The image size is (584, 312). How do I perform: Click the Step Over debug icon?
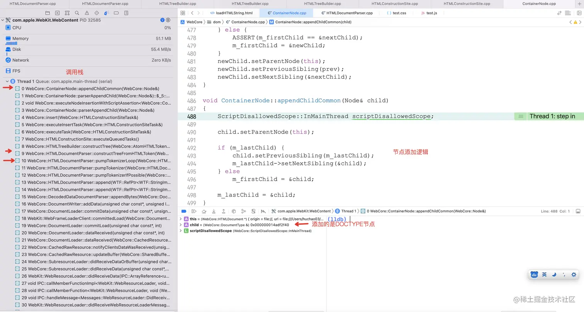coord(204,211)
